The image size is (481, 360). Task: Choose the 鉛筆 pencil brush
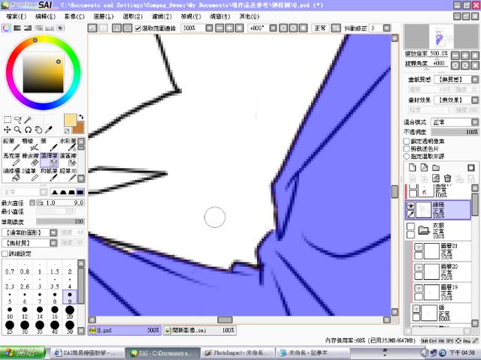(10, 145)
